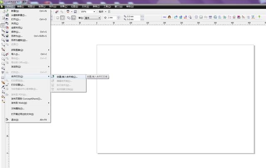This screenshot has width=266, height=168.
Task: Click the Import (导入) icon in File menu
Action: tap(7, 54)
